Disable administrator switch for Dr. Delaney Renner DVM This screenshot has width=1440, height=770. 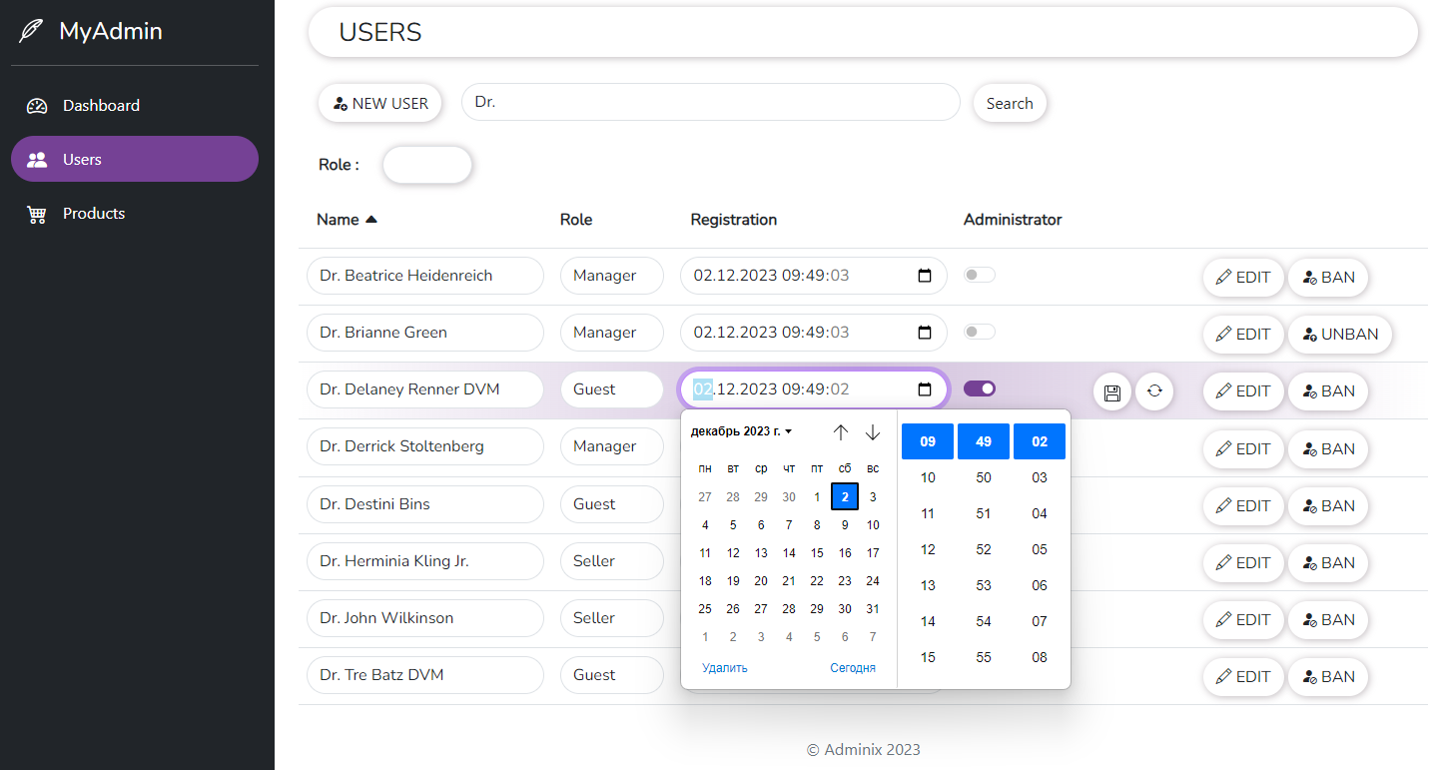coord(980,388)
